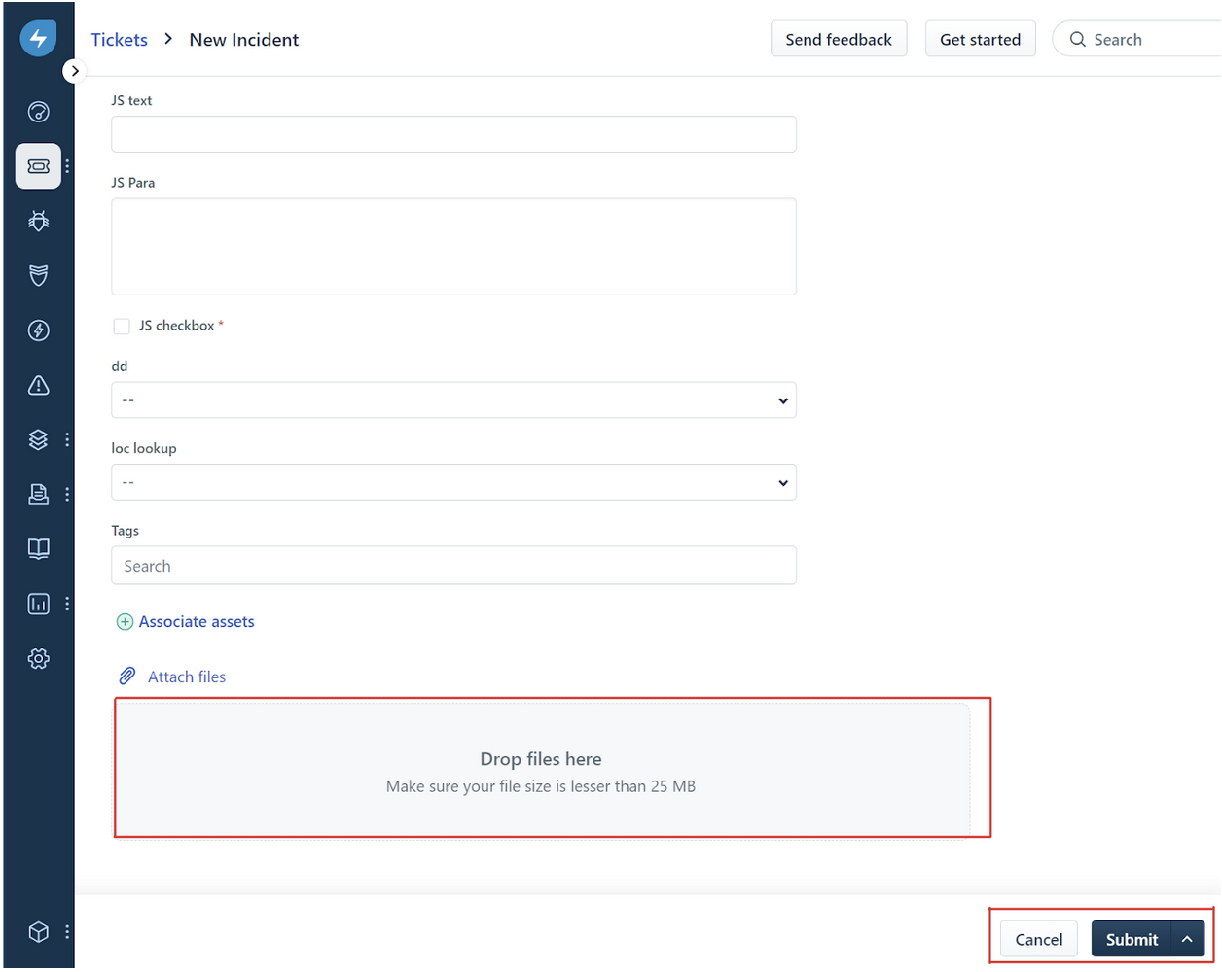Open the bar chart Reports icon

[38, 604]
